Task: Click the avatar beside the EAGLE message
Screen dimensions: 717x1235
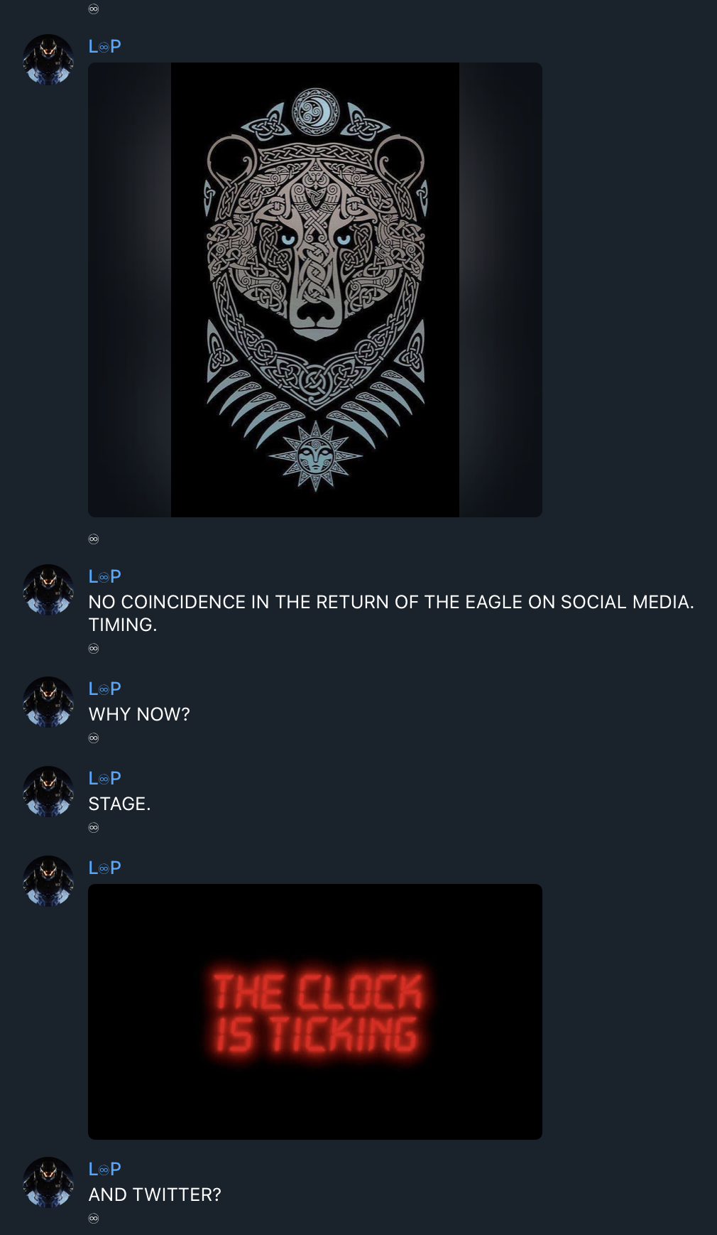Action: (x=48, y=590)
